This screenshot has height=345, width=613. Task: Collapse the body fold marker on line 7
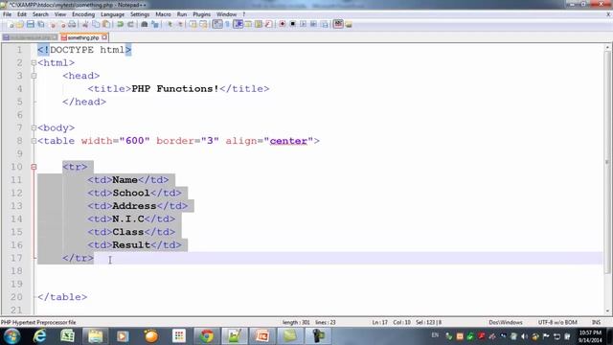pyautogui.click(x=34, y=127)
